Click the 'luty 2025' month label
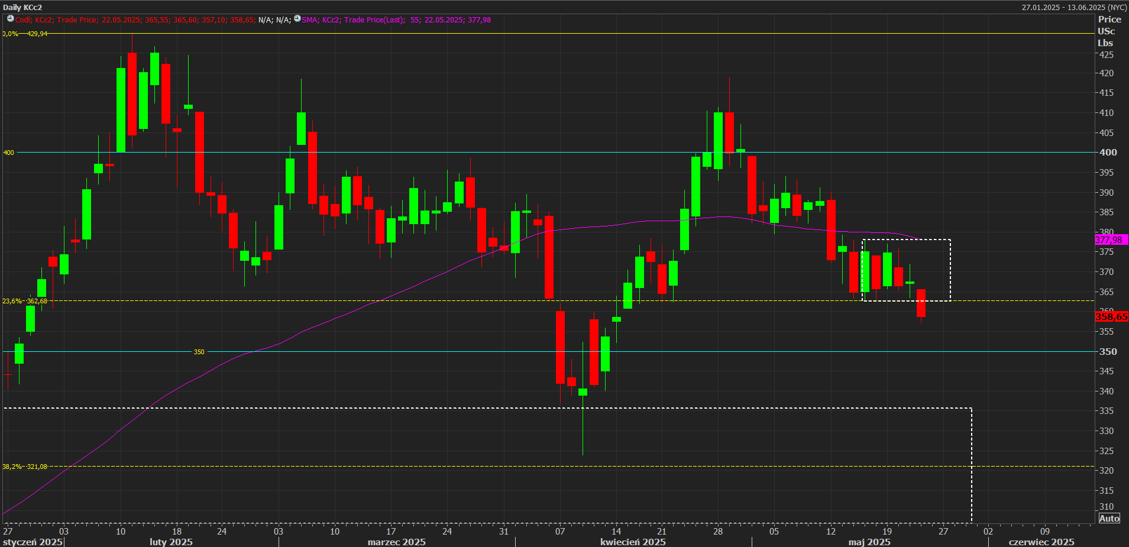This screenshot has width=1129, height=547. pos(171,542)
